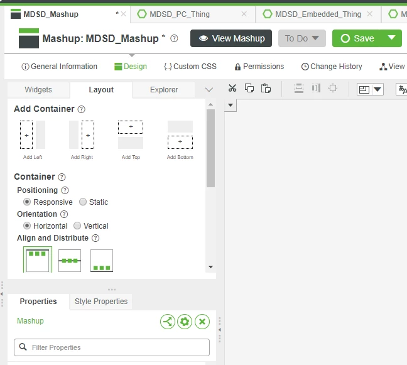This screenshot has height=365, width=407.
Task: Collapse properties panel right-side arrow handle
Action: [220, 330]
